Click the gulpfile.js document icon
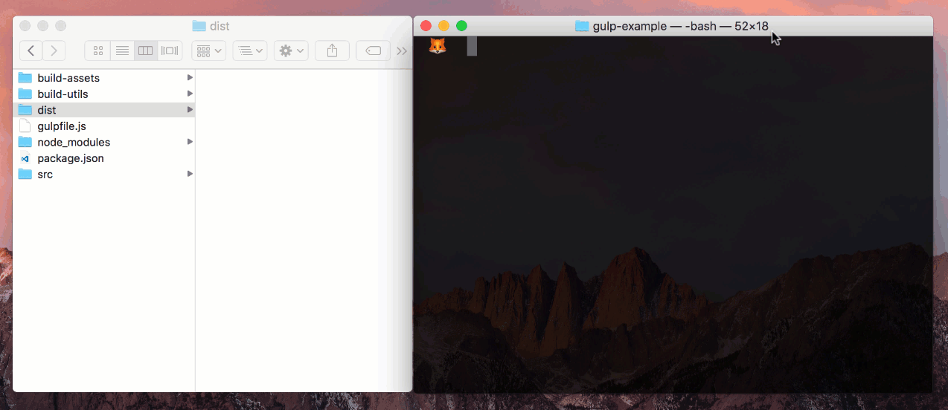Image resolution: width=948 pixels, height=410 pixels. 25,126
